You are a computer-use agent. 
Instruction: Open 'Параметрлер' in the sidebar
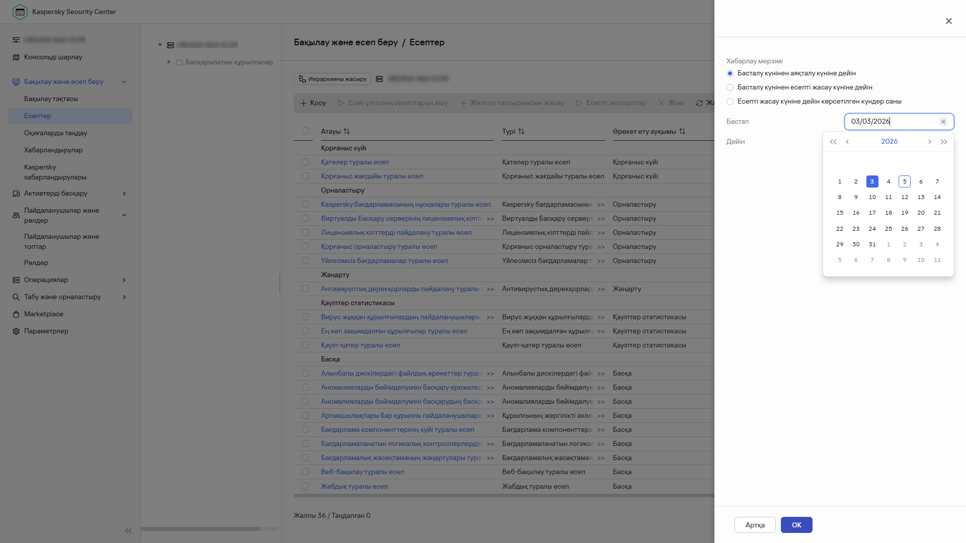point(46,331)
